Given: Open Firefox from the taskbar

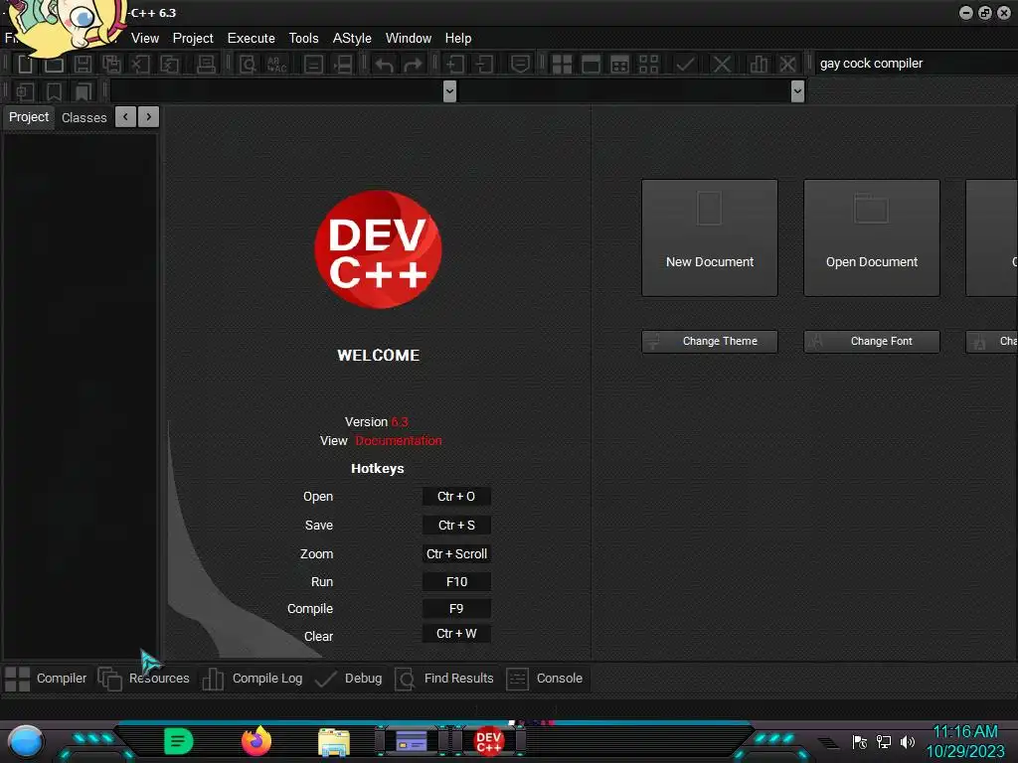Looking at the screenshot, I should point(256,741).
